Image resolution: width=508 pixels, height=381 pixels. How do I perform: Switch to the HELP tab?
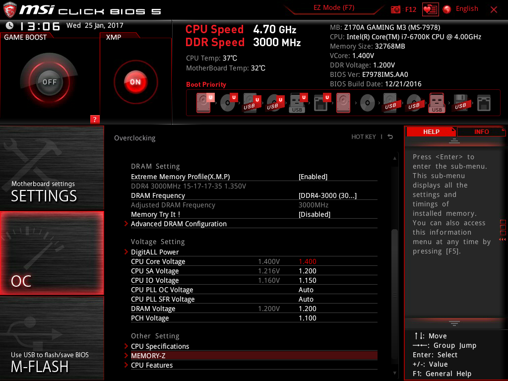tap(431, 131)
